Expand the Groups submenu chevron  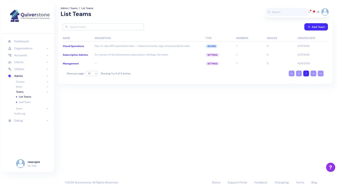pos(47,82)
